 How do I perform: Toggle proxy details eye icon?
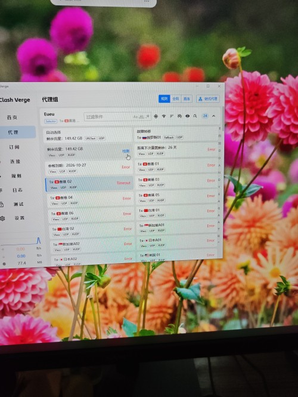pos(187,116)
